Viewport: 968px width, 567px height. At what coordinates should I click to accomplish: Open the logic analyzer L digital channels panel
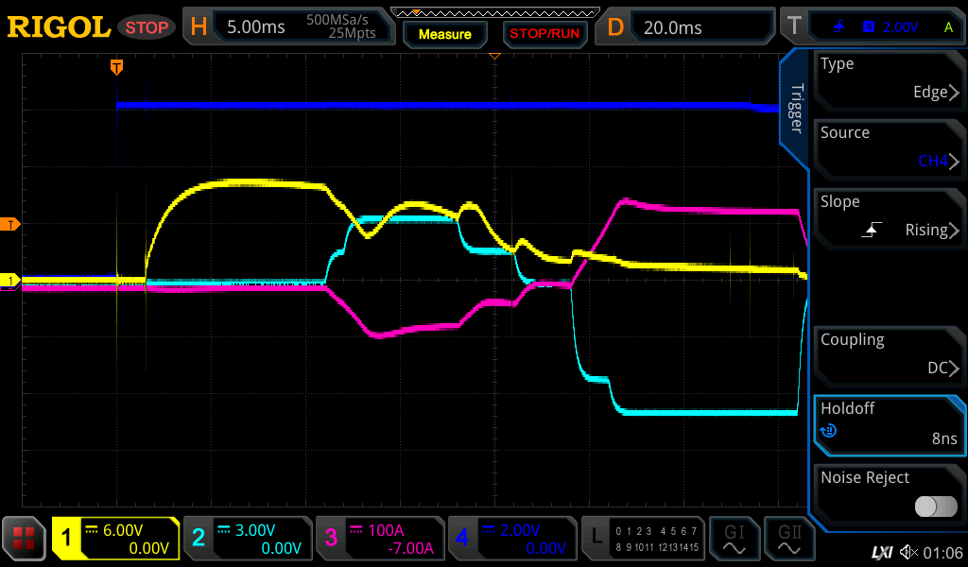(x=643, y=539)
